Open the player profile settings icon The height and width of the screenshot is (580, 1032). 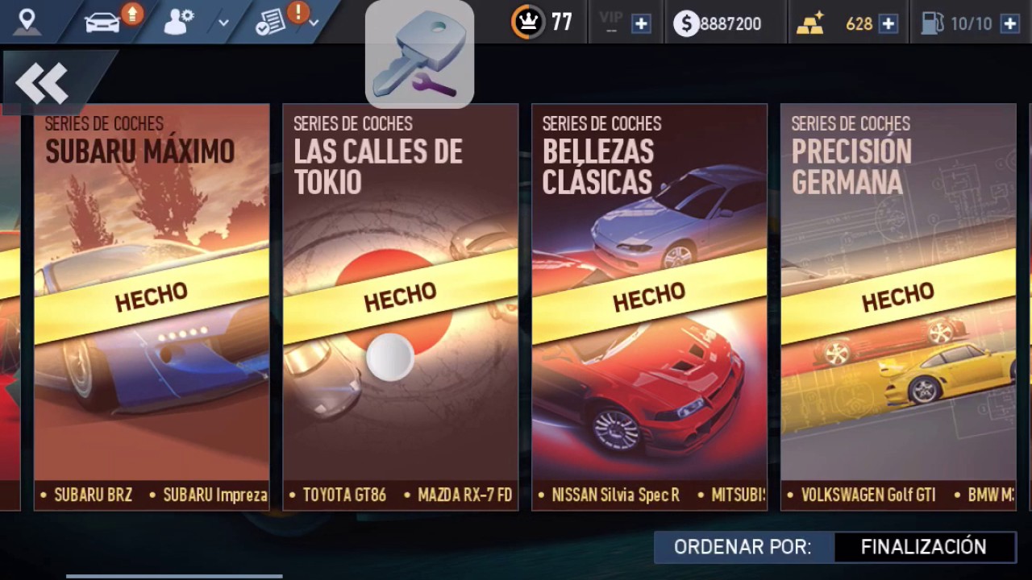coord(178,23)
